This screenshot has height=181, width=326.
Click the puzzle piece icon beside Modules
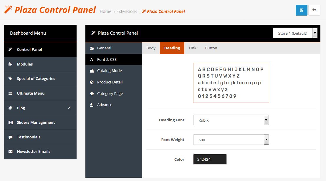click(10, 64)
